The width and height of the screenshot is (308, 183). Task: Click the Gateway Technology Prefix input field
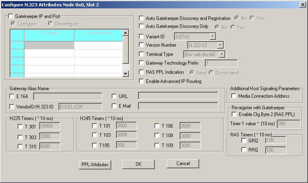221,63
